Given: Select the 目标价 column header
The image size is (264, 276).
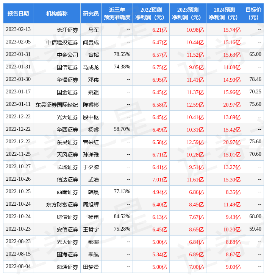Looking at the screenshot, I should pyautogui.click(x=253, y=14).
